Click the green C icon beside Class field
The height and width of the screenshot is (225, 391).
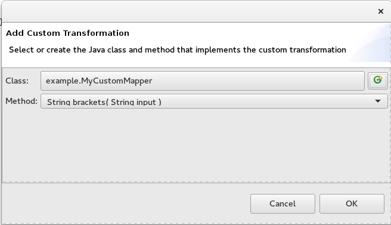click(x=378, y=80)
